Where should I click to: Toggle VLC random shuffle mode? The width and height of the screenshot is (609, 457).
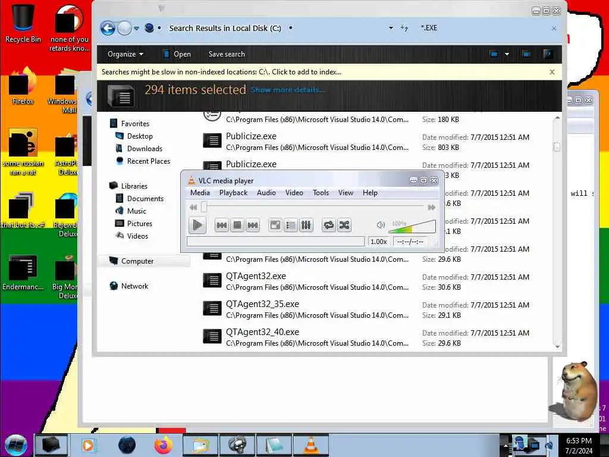pos(344,225)
